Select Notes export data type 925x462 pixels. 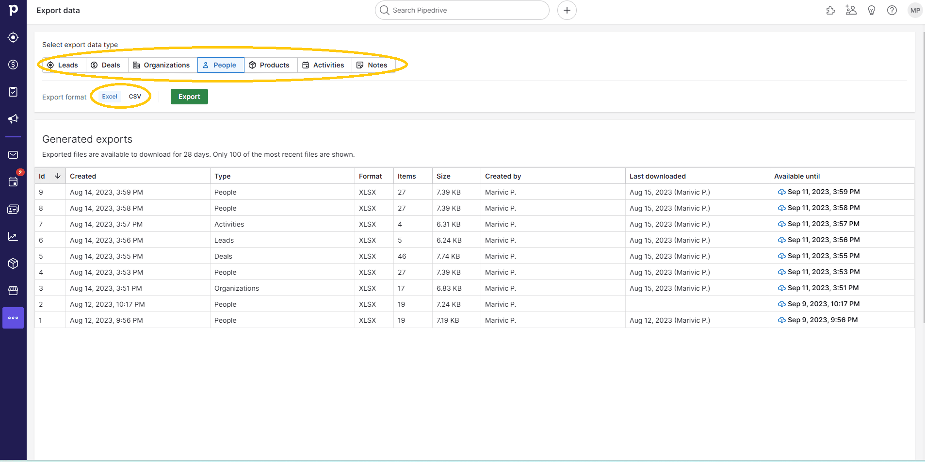(373, 65)
